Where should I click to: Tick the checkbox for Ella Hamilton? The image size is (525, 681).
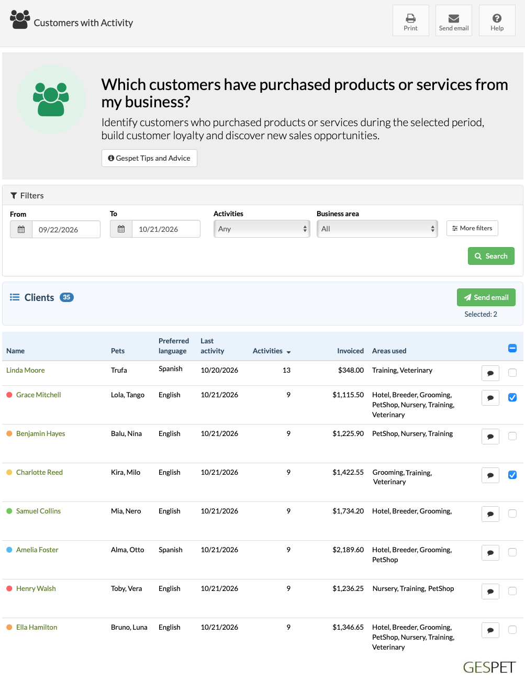tap(512, 630)
